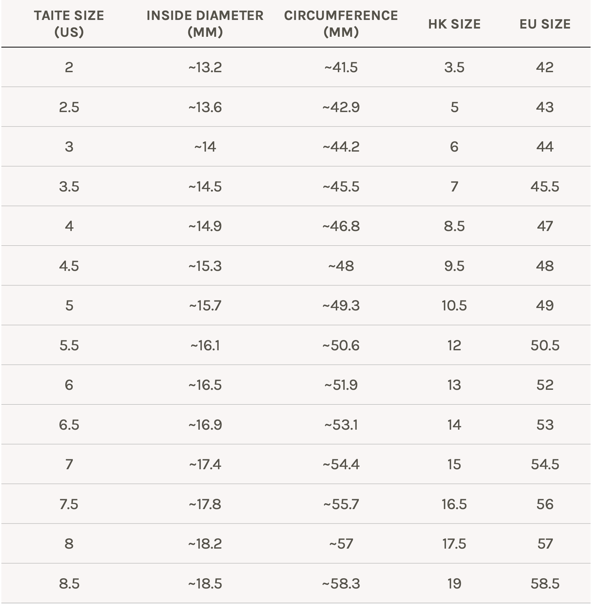Select EU size 58.5 cell
This screenshot has width=593, height=605.
point(545,584)
